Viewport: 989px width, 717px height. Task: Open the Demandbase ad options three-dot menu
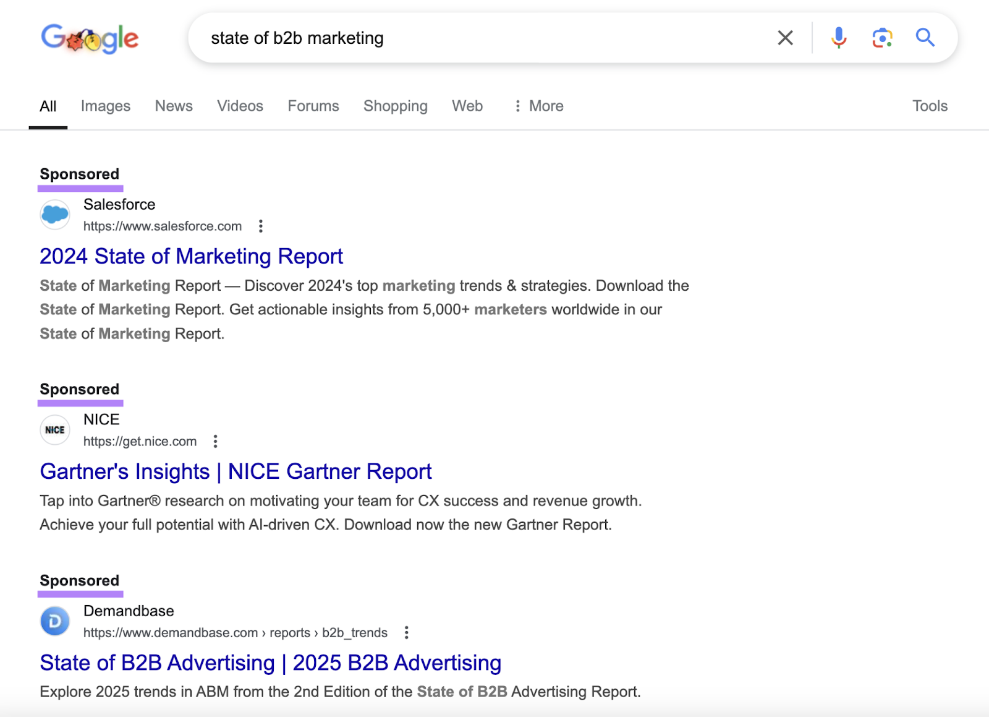click(406, 633)
